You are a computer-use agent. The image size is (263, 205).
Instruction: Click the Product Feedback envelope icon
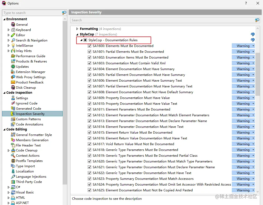(x=13, y=82)
